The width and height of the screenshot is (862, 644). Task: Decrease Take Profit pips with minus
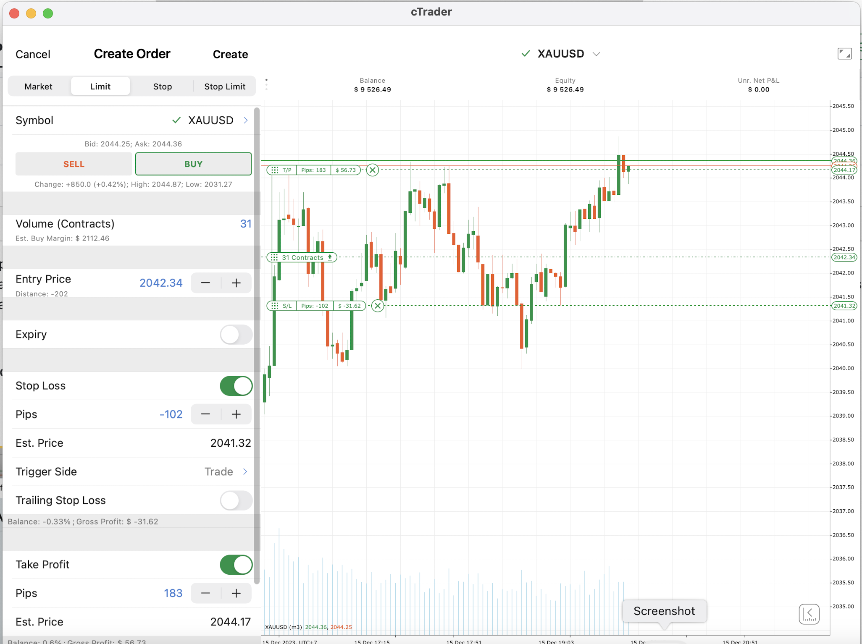pyautogui.click(x=205, y=593)
